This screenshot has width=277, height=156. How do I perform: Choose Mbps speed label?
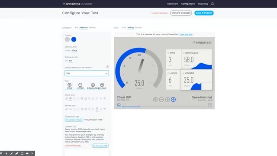[x=74, y=50]
